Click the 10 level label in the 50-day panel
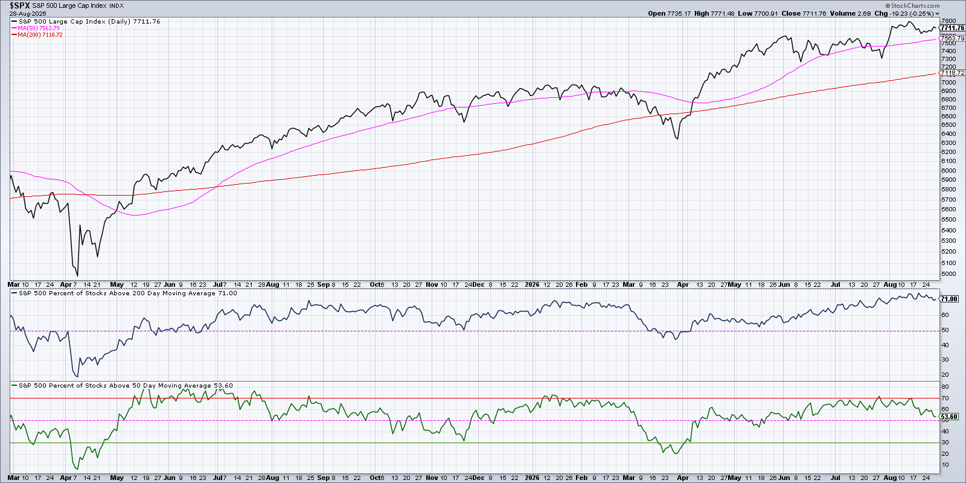 947,465
